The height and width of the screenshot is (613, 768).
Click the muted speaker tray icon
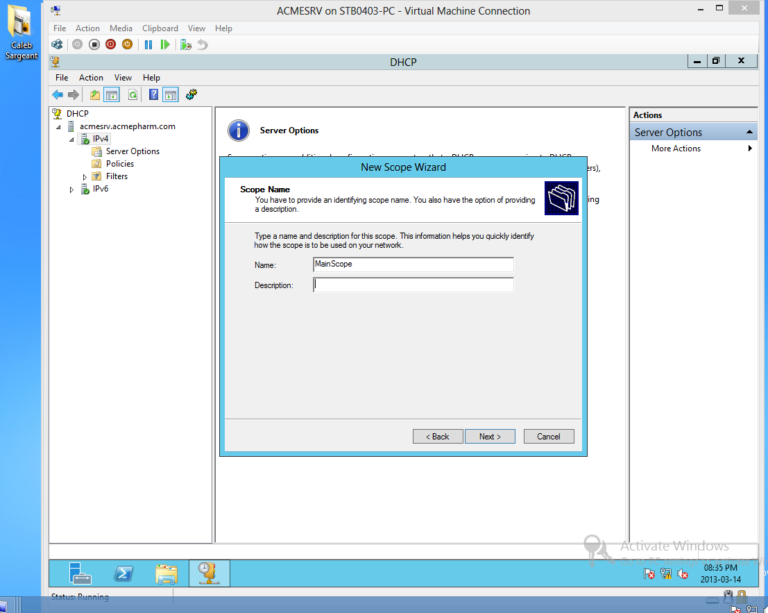click(682, 573)
